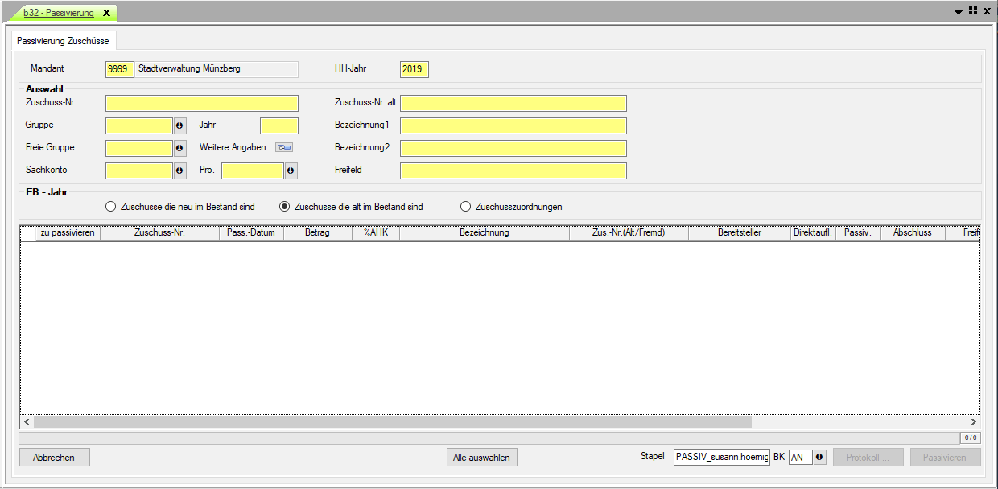Viewport: 998px width, 489px height.
Task: Click the Weitere Angaben icon
Action: pyautogui.click(x=284, y=147)
